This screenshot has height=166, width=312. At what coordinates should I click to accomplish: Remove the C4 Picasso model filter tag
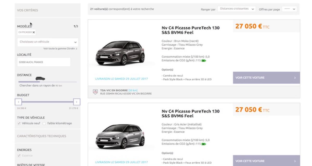(34, 32)
